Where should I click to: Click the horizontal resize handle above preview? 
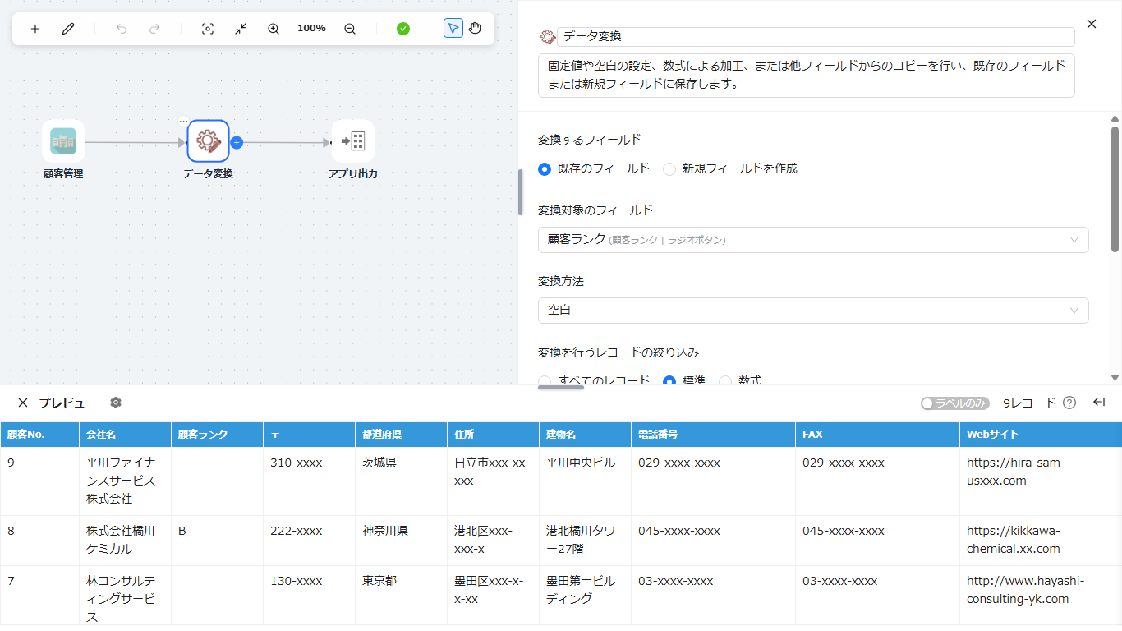pyautogui.click(x=561, y=387)
